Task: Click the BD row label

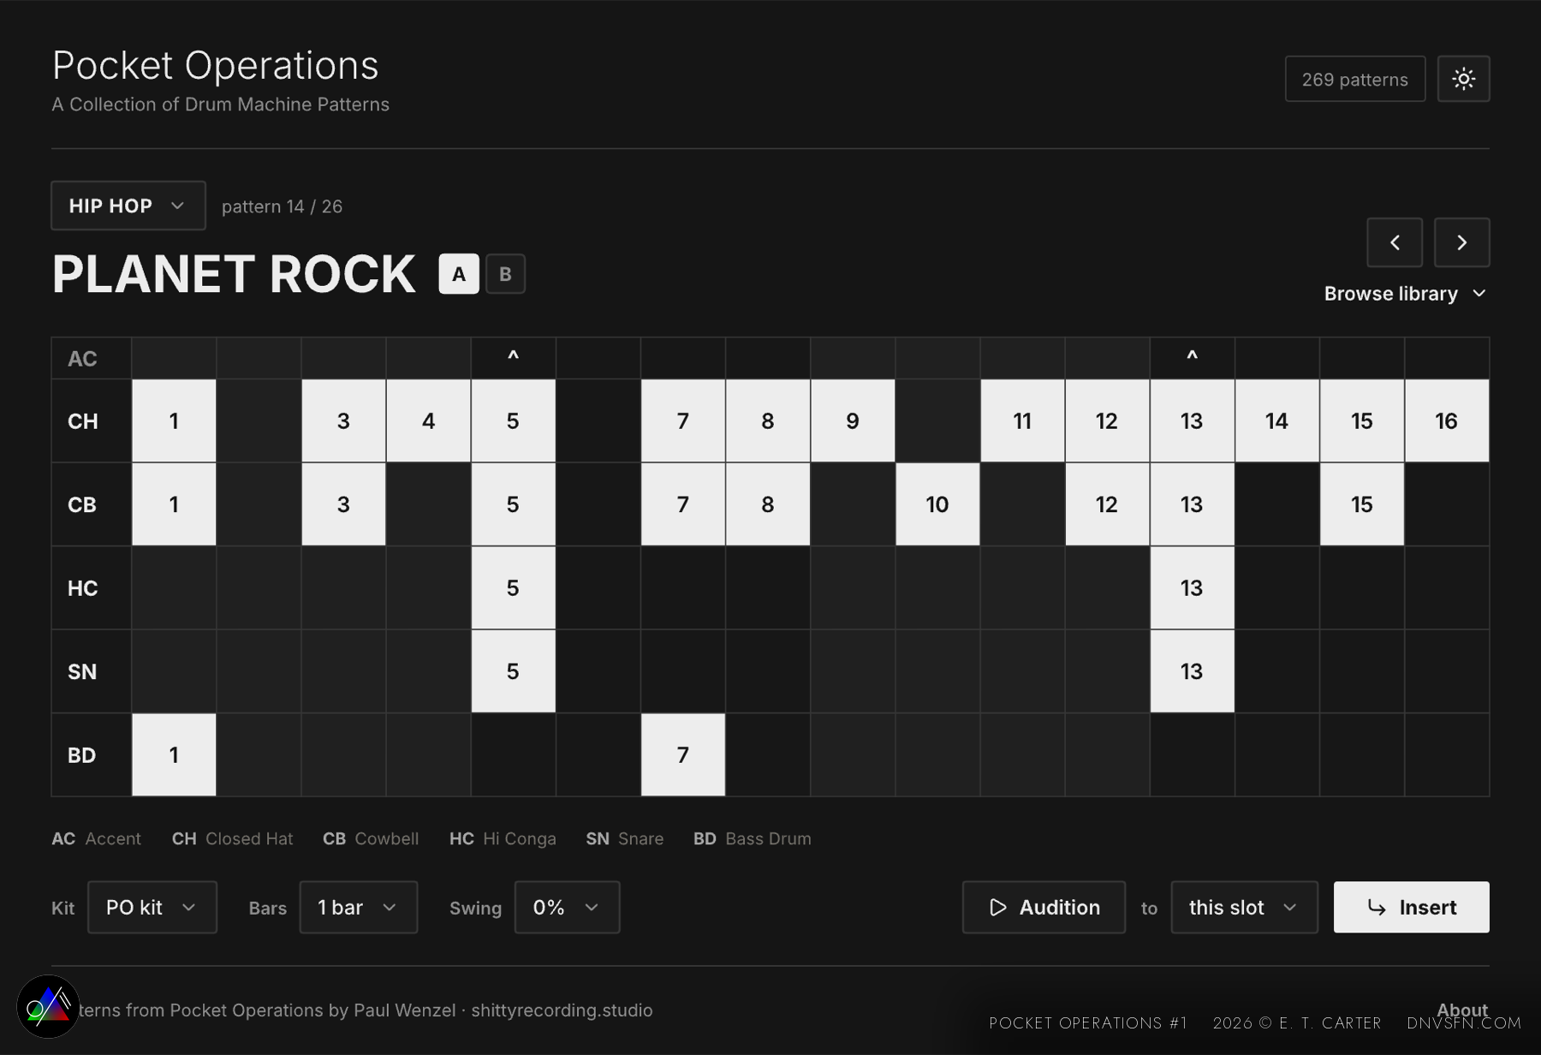Action: [x=82, y=755]
